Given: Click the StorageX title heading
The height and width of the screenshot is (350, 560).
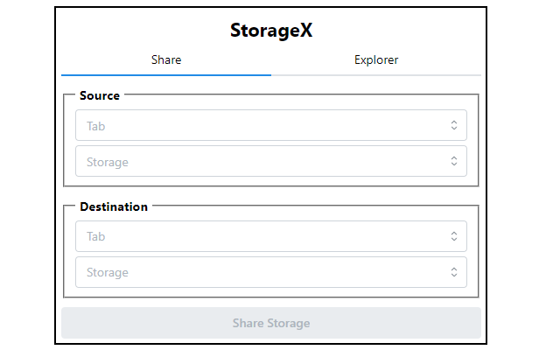Looking at the screenshot, I should pos(271,30).
